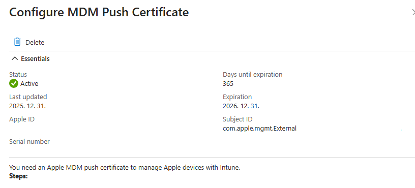415x188 pixels.
Task: Collapse the Essentials section chevron
Action: click(15, 58)
